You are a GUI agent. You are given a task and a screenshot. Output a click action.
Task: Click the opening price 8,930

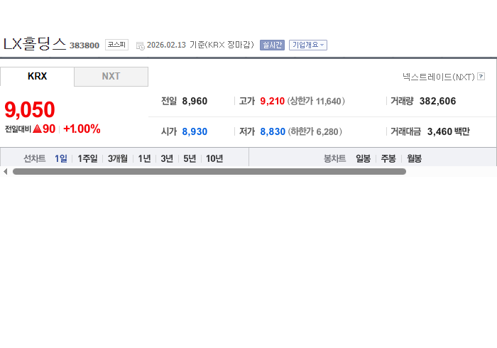[195, 131]
